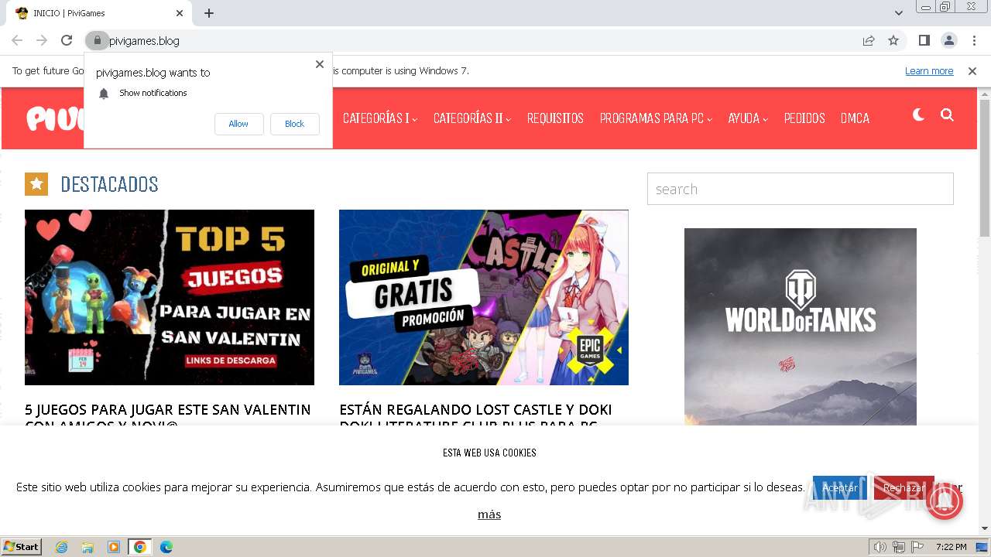Open site info via the lock icon
Image resolution: width=991 pixels, height=557 pixels.
[x=97, y=40]
